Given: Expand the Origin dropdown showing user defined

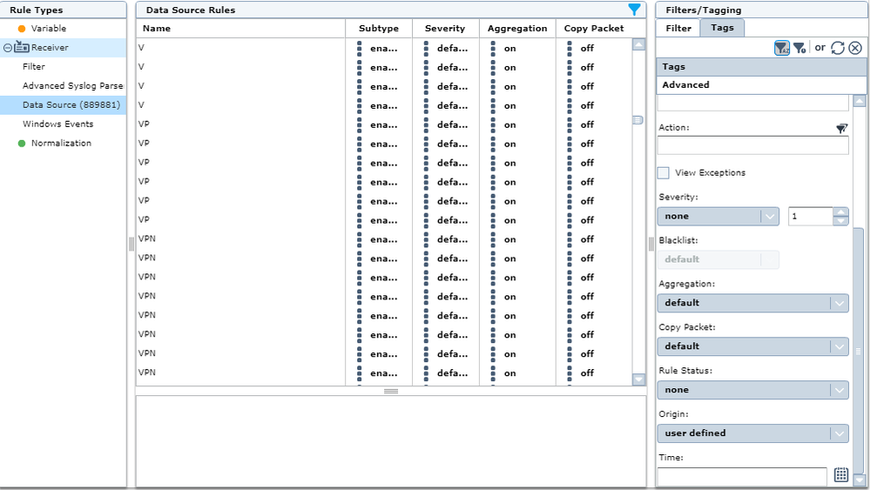Looking at the screenshot, I should point(752,433).
